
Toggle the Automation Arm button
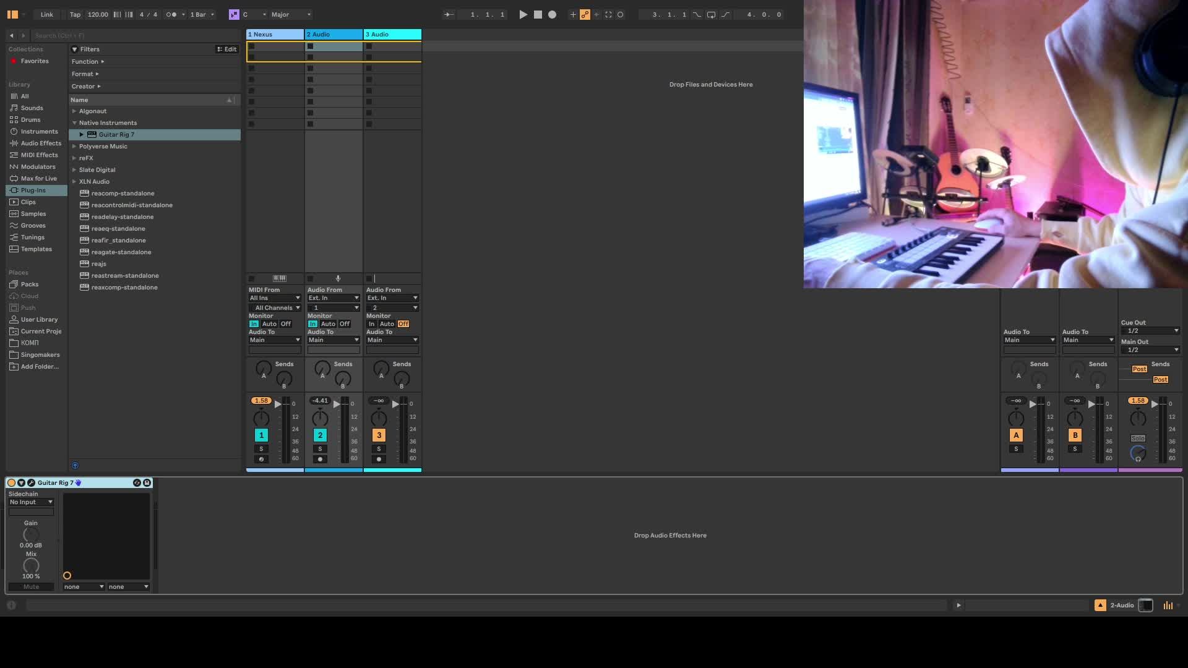pyautogui.click(x=585, y=14)
